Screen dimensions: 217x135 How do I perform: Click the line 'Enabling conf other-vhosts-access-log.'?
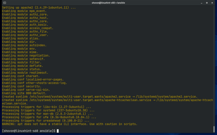point(35,83)
